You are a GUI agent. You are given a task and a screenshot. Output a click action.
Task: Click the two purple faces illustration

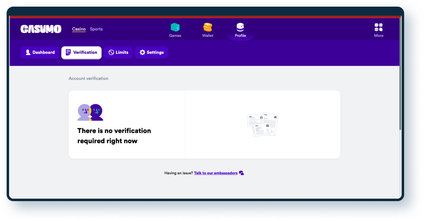[90, 112]
